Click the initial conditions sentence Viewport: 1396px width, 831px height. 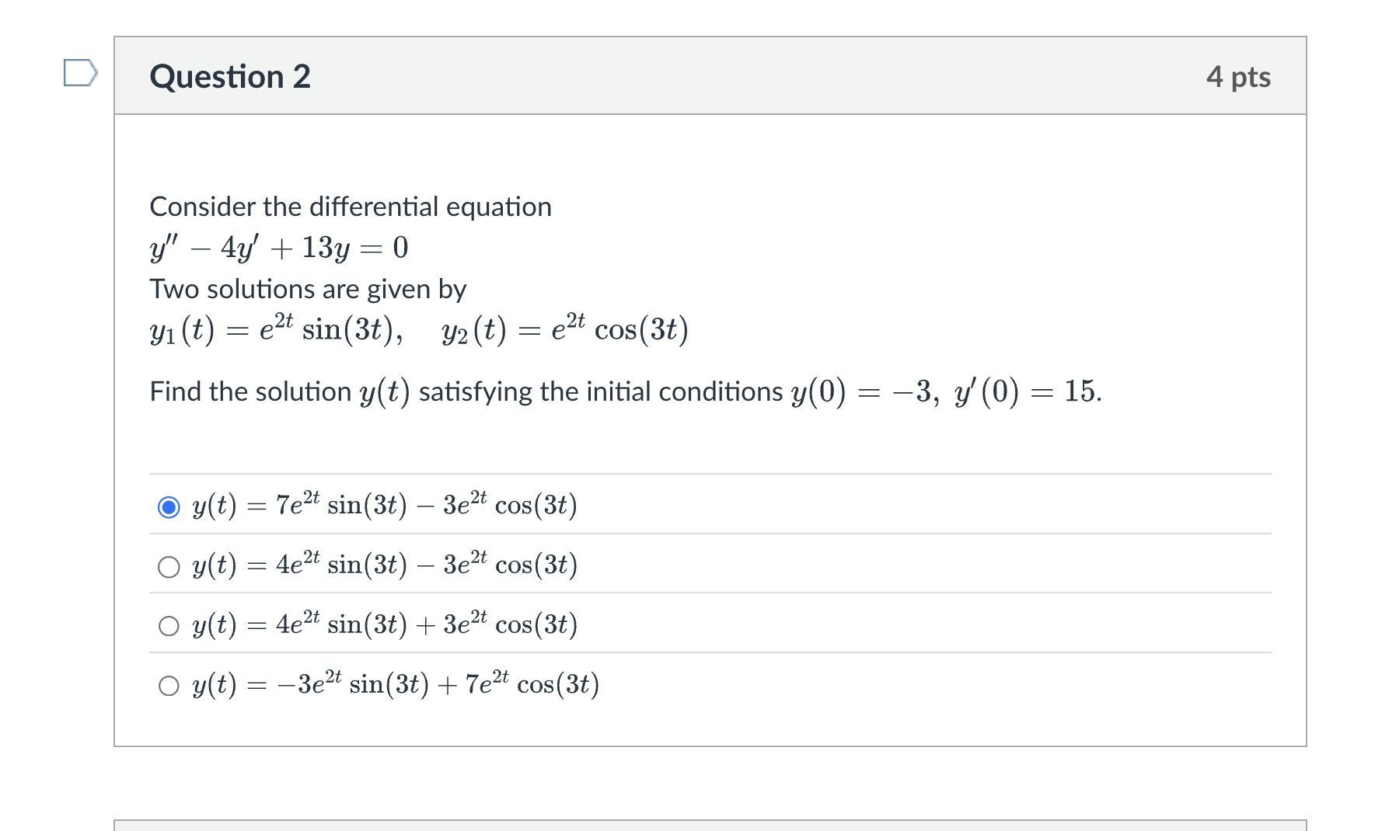625,391
